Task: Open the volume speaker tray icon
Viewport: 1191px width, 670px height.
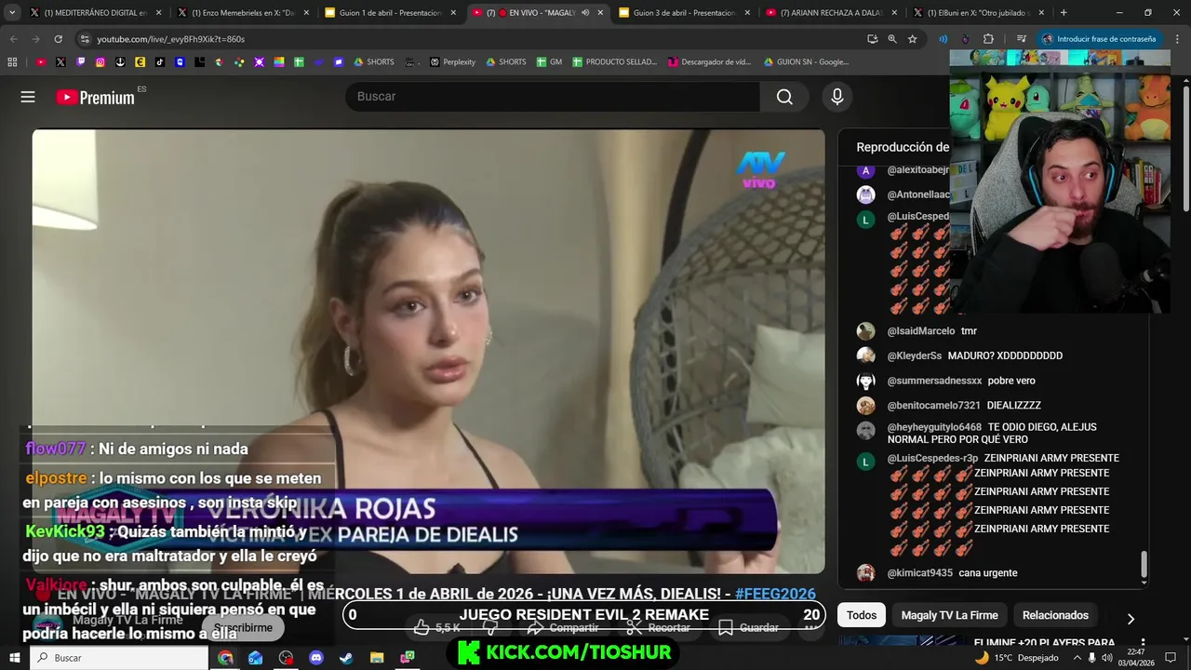Action: coord(1108,658)
